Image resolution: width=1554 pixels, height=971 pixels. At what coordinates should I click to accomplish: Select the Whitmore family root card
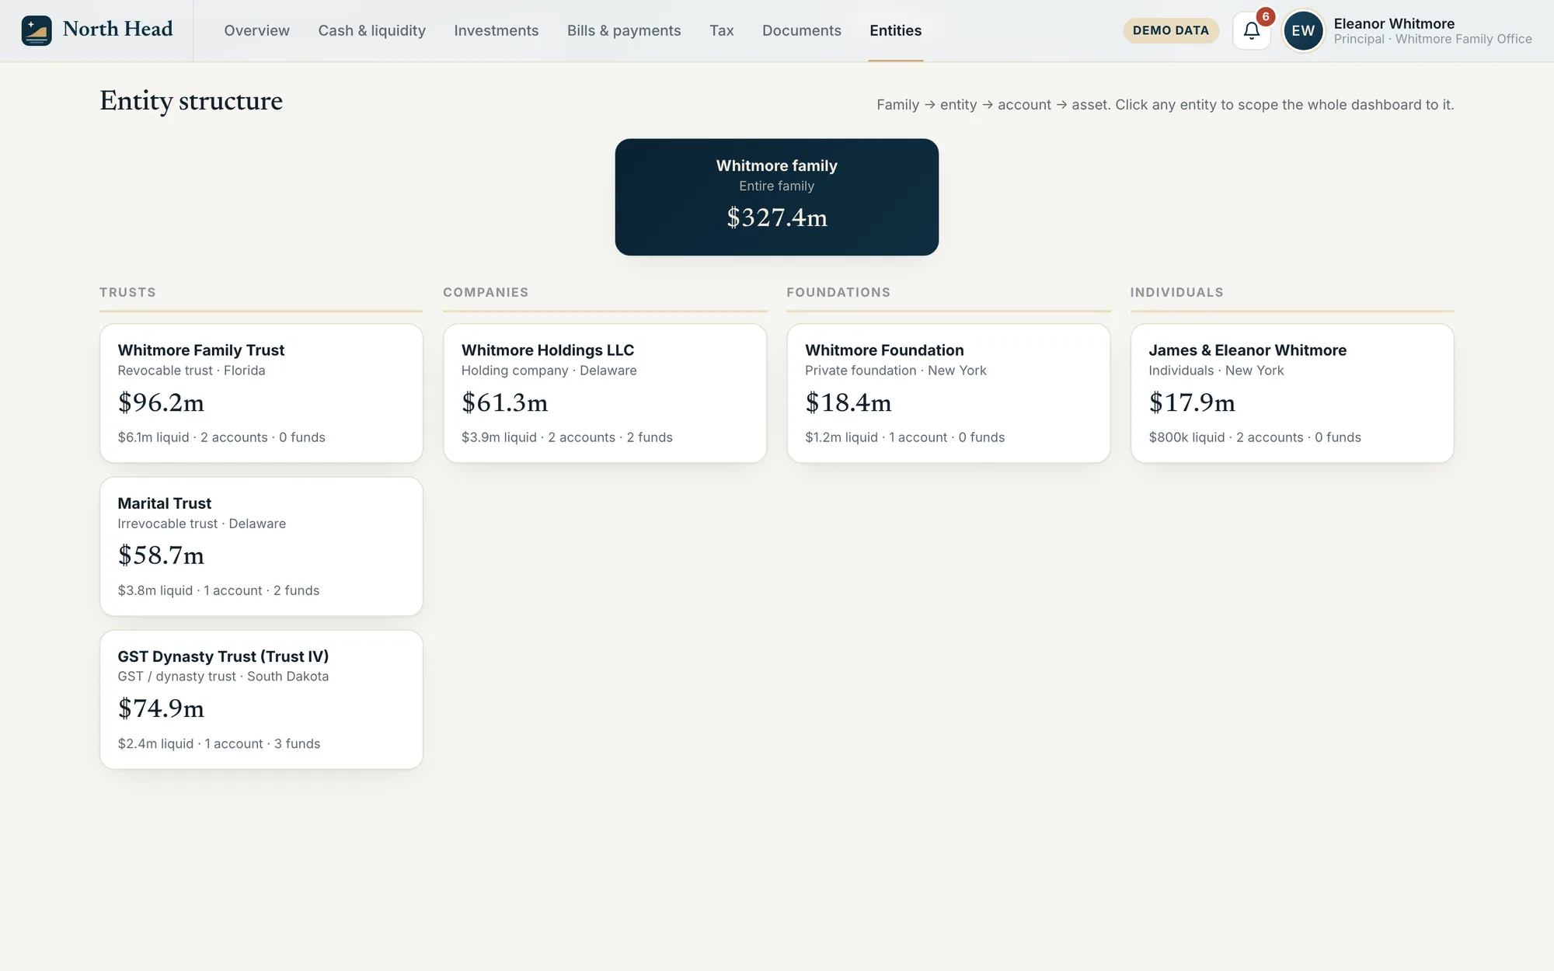pos(776,197)
